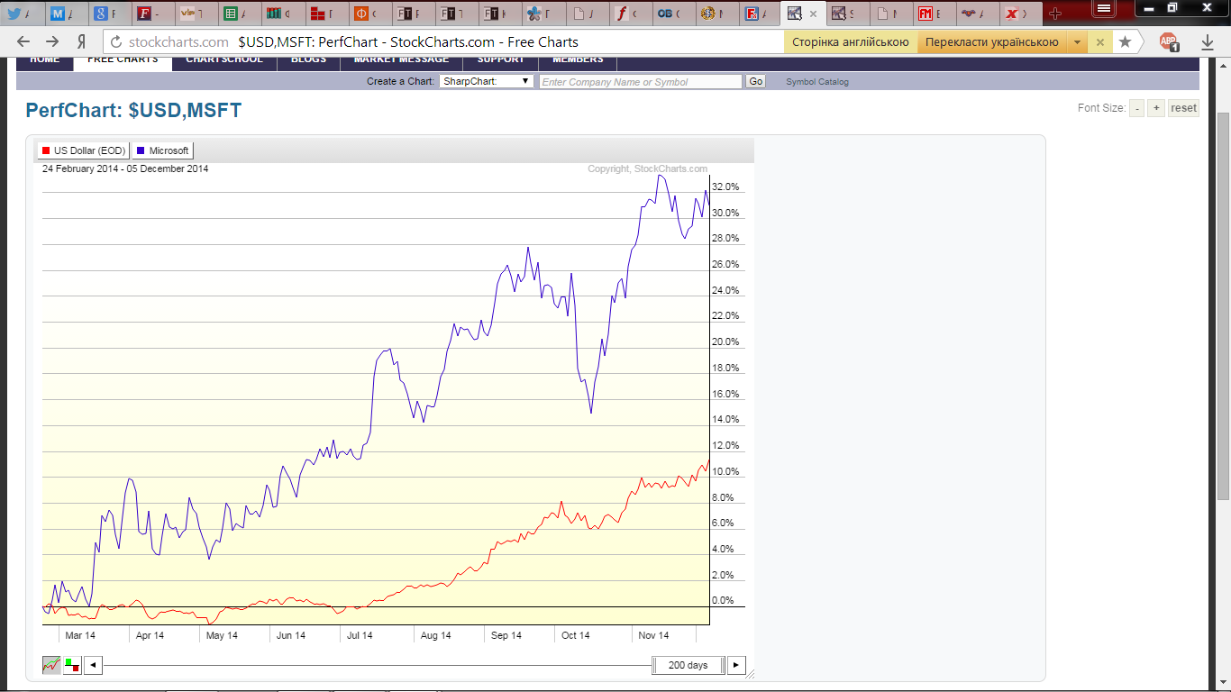This screenshot has height=692, width=1231.
Task: Switch to the red X icon tab
Action: pos(1017,14)
